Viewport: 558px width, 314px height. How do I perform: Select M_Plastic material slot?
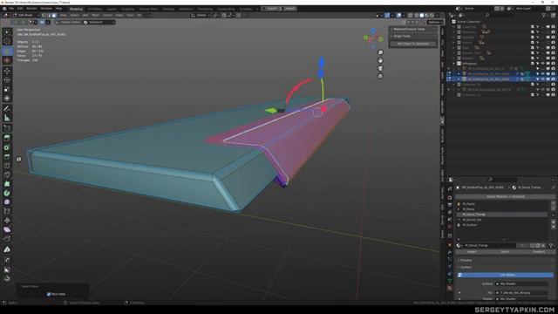[502, 204]
